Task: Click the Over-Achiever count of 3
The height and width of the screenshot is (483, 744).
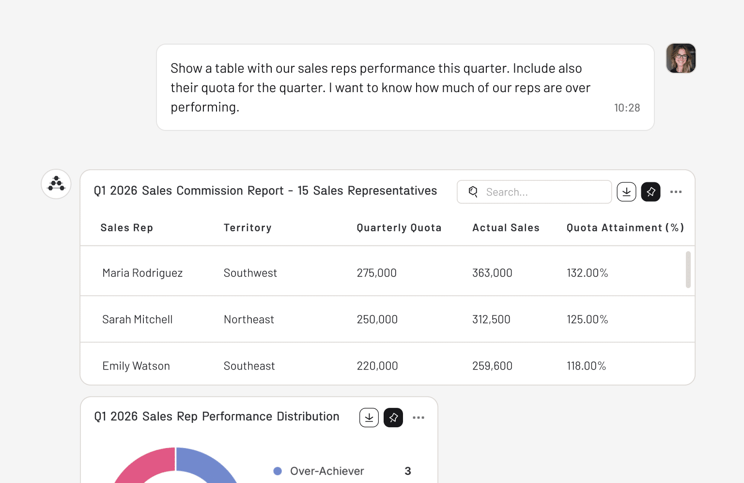Action: [x=408, y=471]
